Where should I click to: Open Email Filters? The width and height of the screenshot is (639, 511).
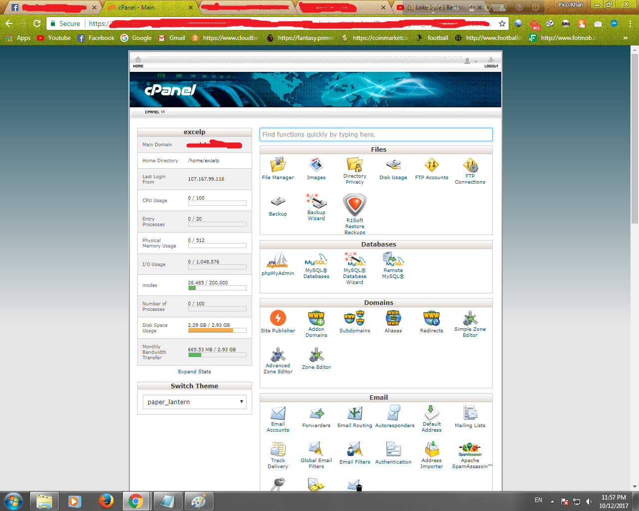354,453
